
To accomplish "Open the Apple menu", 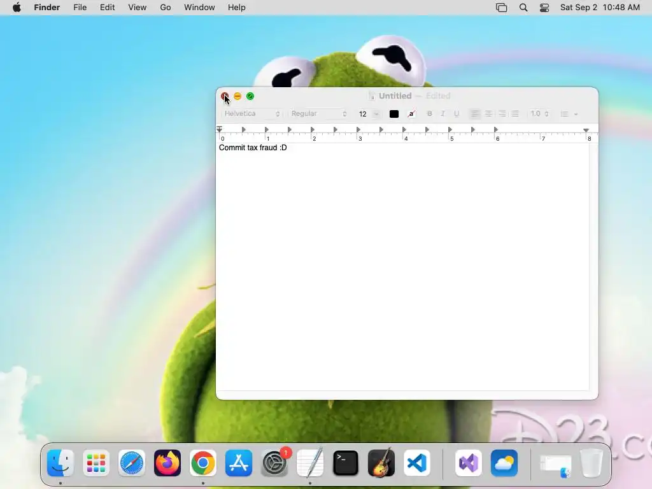I will click(x=17, y=8).
